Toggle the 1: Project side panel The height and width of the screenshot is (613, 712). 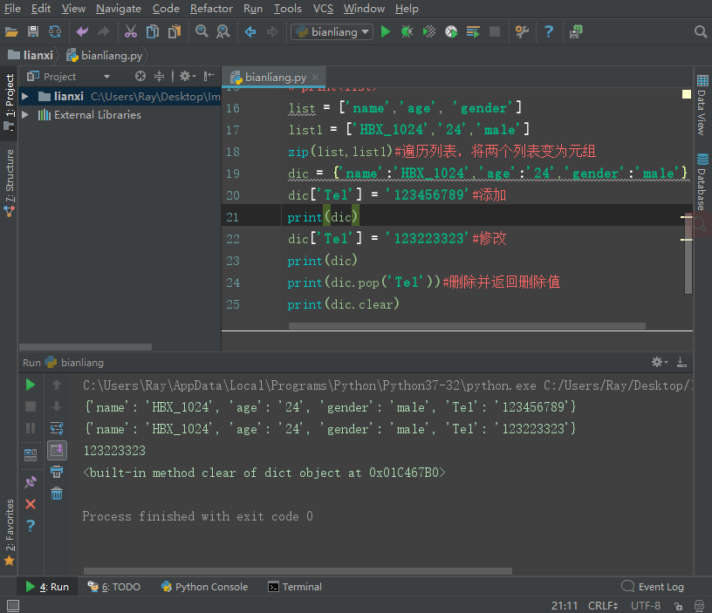coord(9,102)
